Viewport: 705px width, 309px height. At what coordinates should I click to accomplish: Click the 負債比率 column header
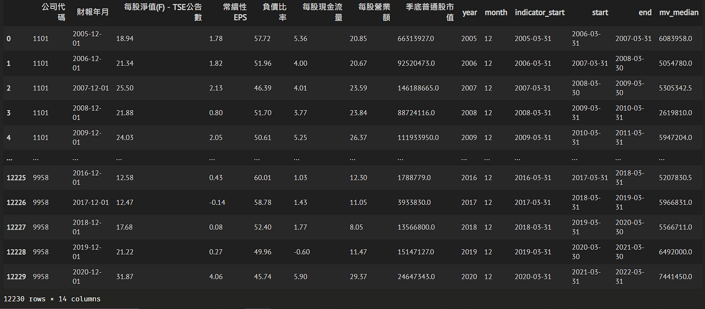click(274, 12)
